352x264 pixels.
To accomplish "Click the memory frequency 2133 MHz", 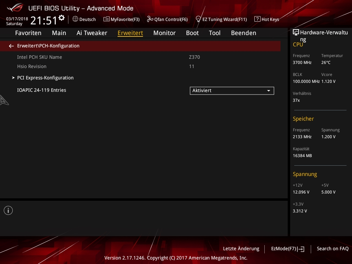I will [x=302, y=137].
